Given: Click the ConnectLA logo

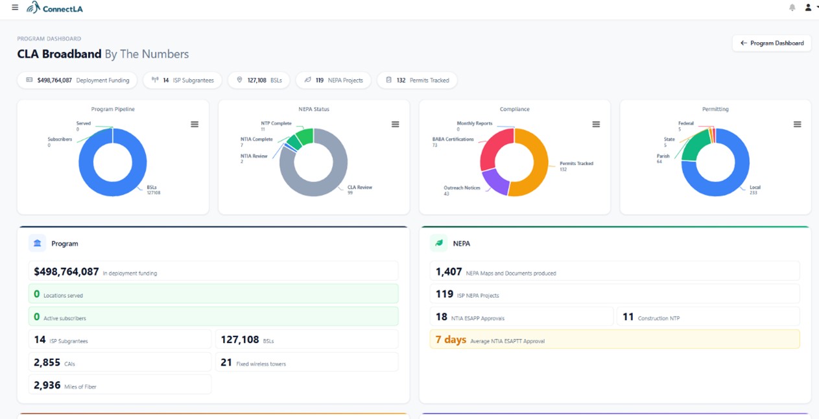Looking at the screenshot, I should click(x=54, y=8).
